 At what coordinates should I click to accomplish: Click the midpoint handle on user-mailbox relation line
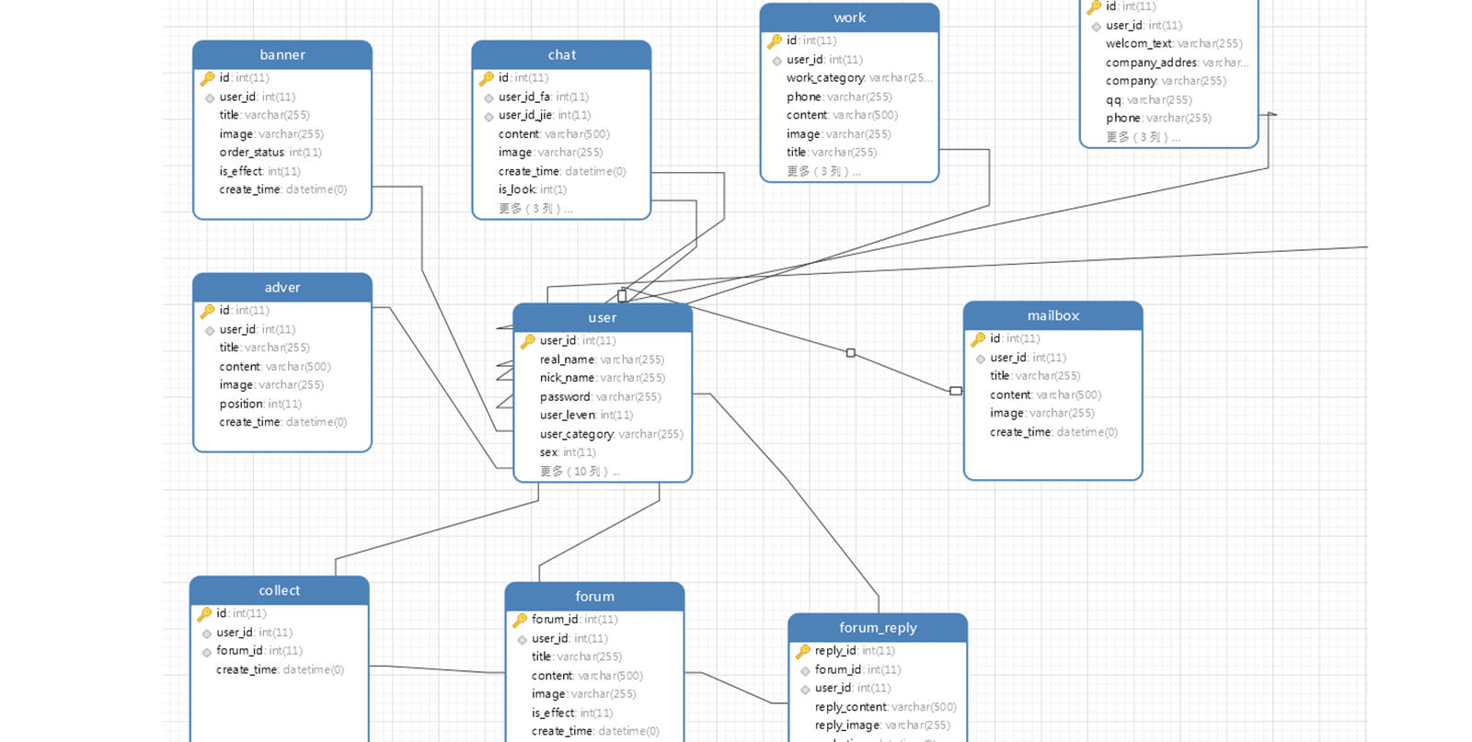point(851,353)
